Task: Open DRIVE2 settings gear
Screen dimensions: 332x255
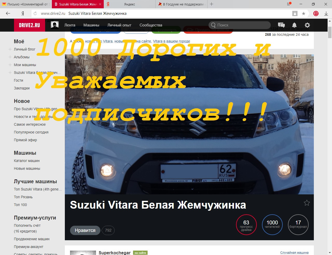Action: [307, 25]
